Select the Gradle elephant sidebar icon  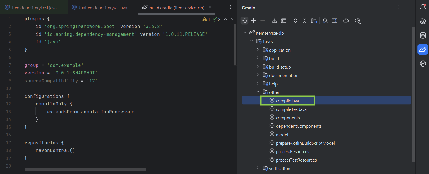click(423, 49)
